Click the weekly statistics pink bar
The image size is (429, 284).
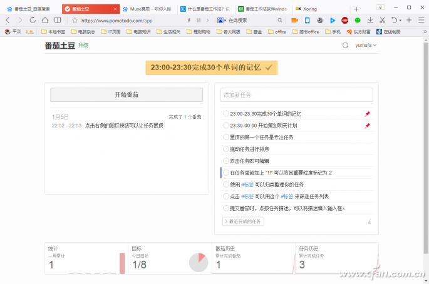(x=122, y=263)
